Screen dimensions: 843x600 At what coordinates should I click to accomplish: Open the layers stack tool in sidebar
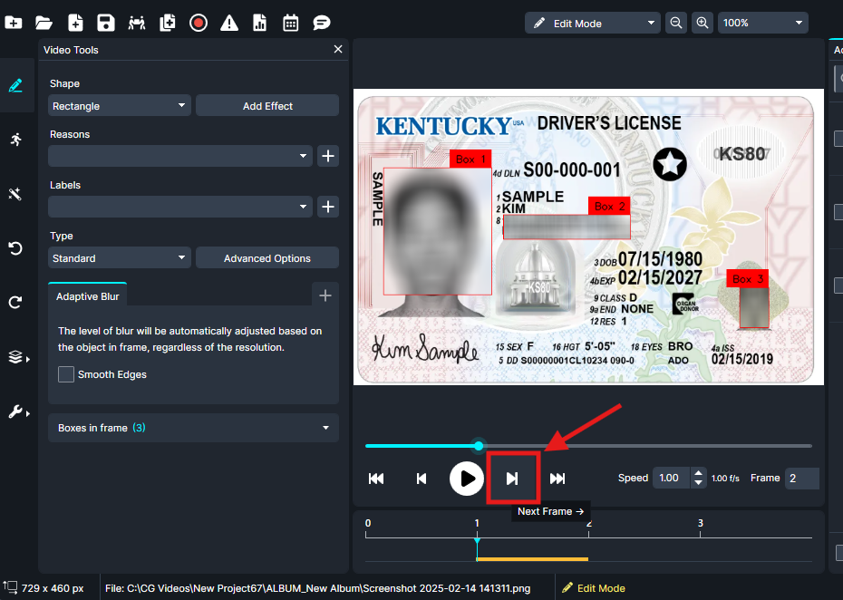coord(16,357)
